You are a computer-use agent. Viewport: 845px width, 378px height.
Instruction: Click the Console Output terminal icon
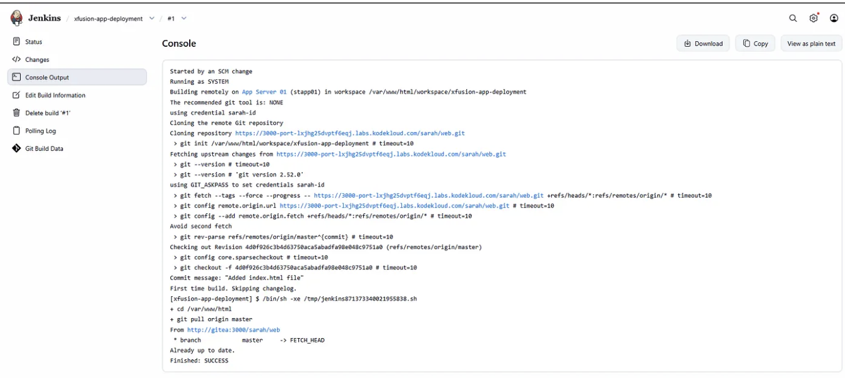pos(17,77)
